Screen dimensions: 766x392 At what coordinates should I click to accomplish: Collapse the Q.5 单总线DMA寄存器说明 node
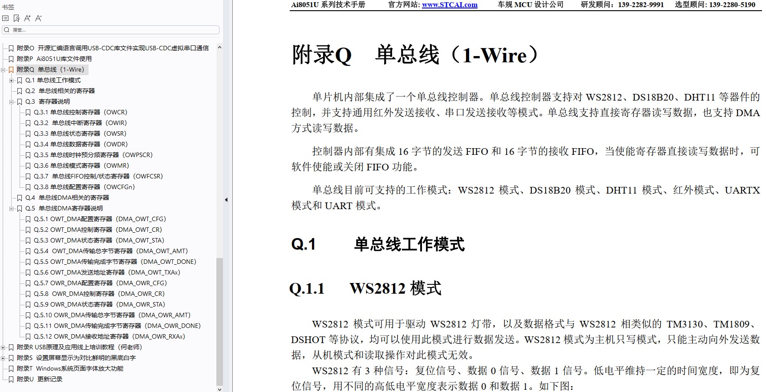[12, 208]
